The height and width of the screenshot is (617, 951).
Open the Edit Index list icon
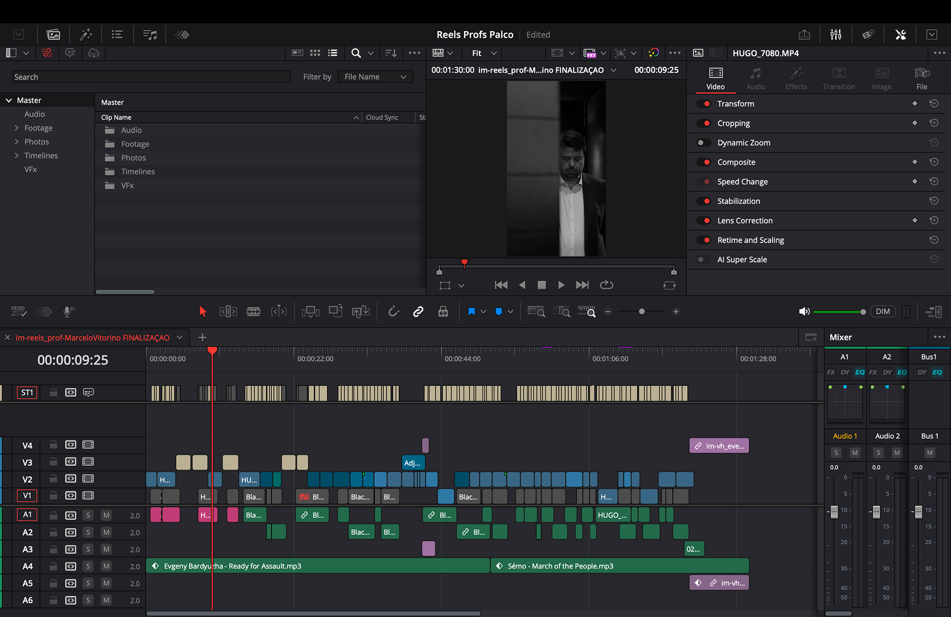(117, 35)
